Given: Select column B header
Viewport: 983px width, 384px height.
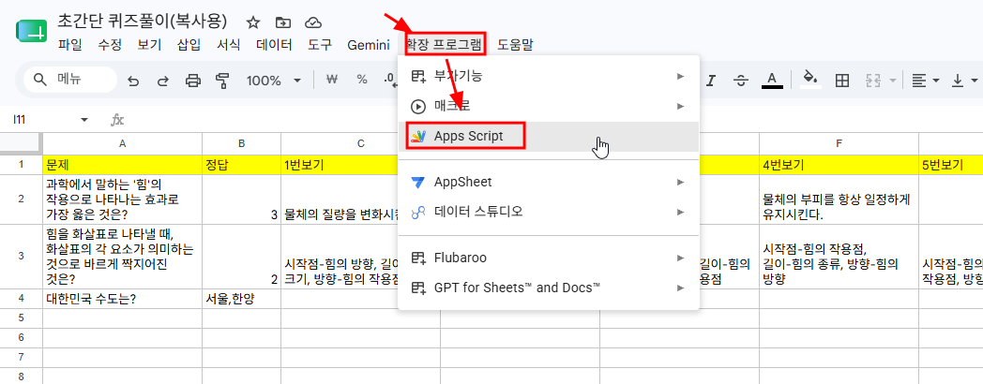Looking at the screenshot, I should click(241, 143).
